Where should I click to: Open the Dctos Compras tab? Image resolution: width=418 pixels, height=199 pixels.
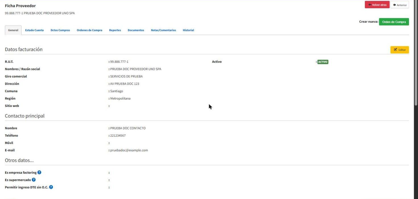[60, 30]
